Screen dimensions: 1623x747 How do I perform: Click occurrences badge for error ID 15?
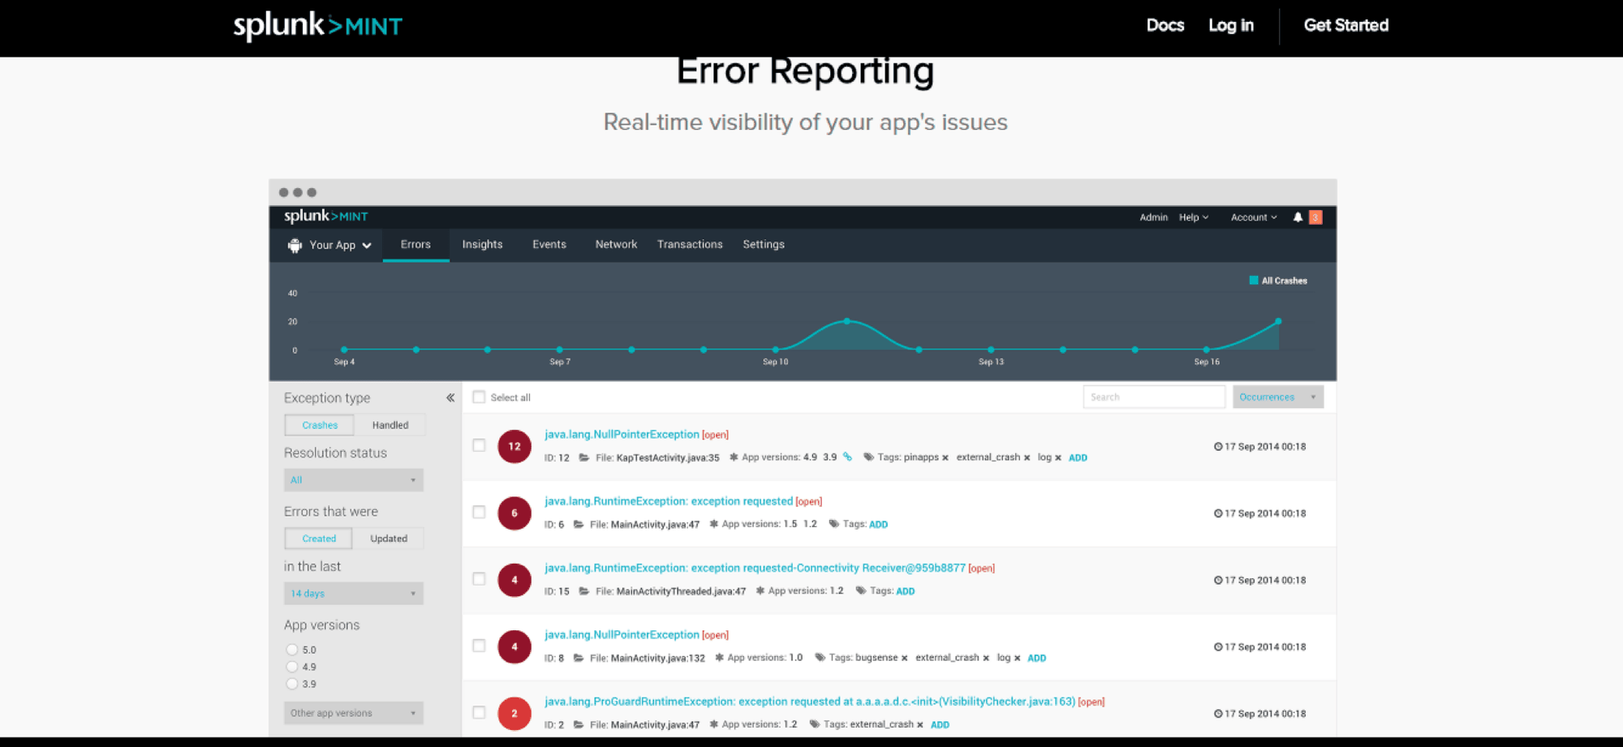coord(514,580)
